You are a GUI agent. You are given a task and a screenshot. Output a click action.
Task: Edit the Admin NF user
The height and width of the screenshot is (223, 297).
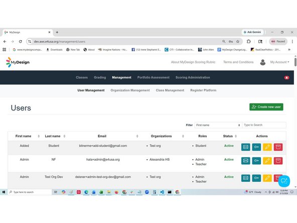267,161
